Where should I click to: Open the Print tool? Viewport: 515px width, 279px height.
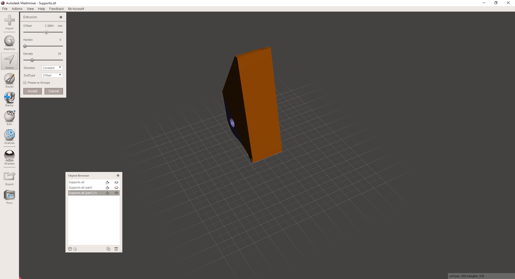click(9, 197)
